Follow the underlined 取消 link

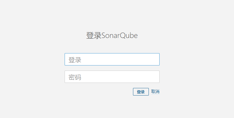pyautogui.click(x=155, y=91)
